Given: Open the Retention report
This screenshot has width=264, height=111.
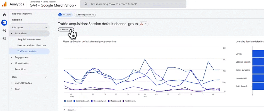Looking at the screenshot, I should (x=20, y=69).
